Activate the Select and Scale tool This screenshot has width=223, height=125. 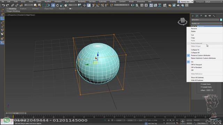[62, 6]
